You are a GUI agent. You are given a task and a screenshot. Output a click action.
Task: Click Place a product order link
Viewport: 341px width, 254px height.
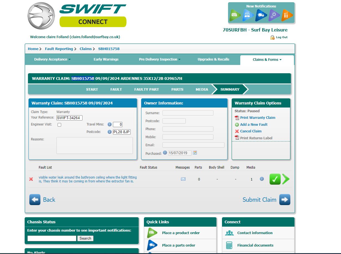point(181,233)
